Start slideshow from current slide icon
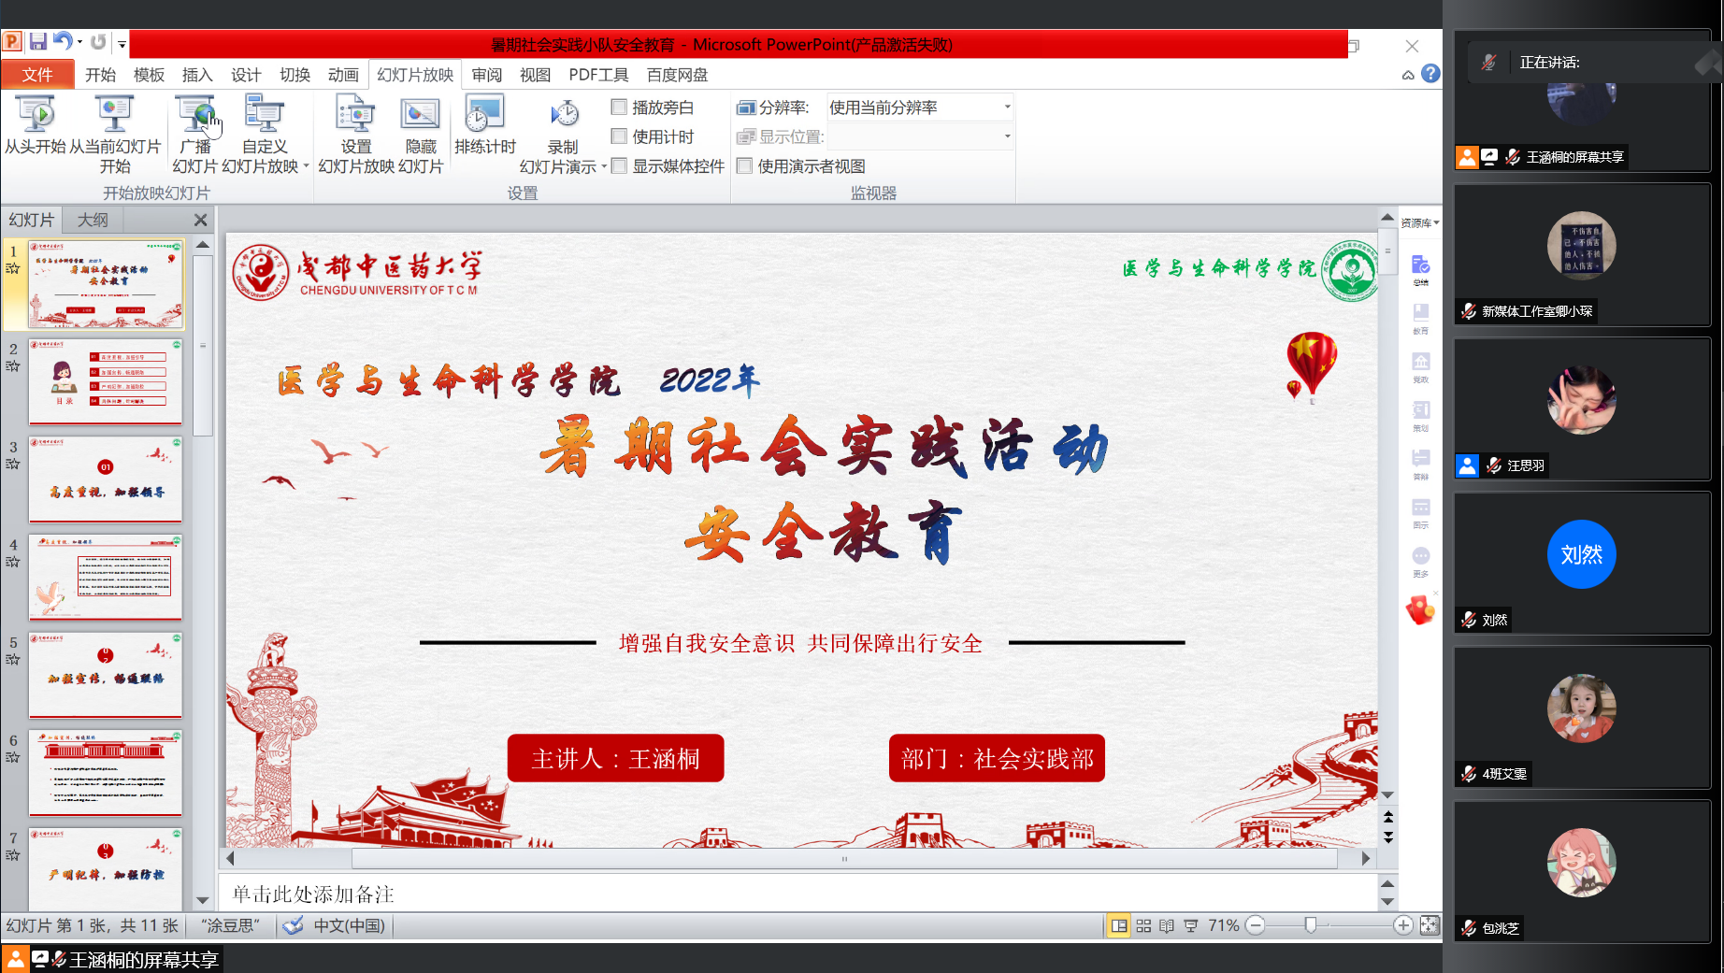This screenshot has width=1724, height=973. [114, 114]
